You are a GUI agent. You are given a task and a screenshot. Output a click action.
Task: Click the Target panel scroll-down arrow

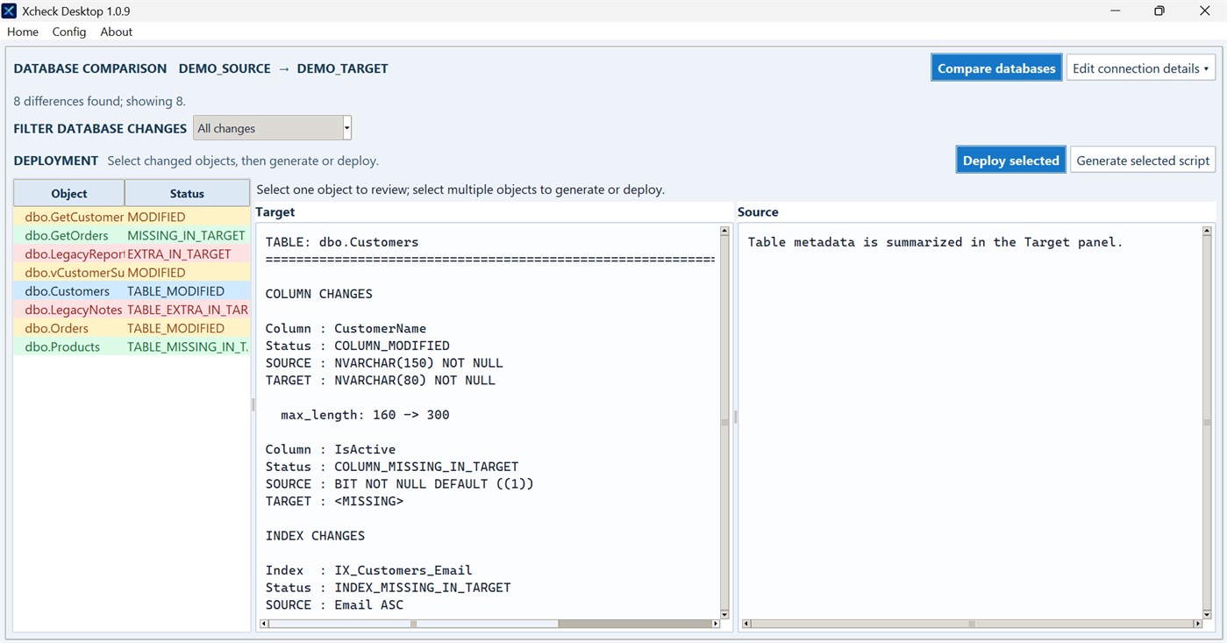click(724, 614)
